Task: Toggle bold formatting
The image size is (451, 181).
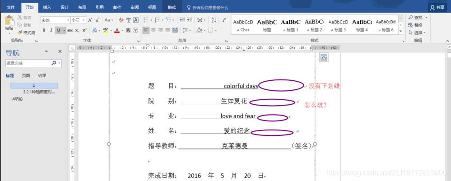Action: point(44,30)
